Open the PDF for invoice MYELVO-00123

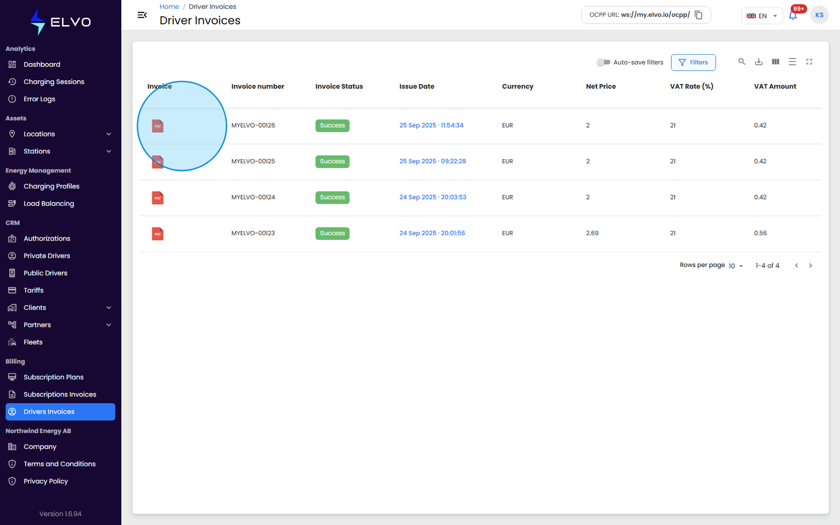click(x=157, y=234)
